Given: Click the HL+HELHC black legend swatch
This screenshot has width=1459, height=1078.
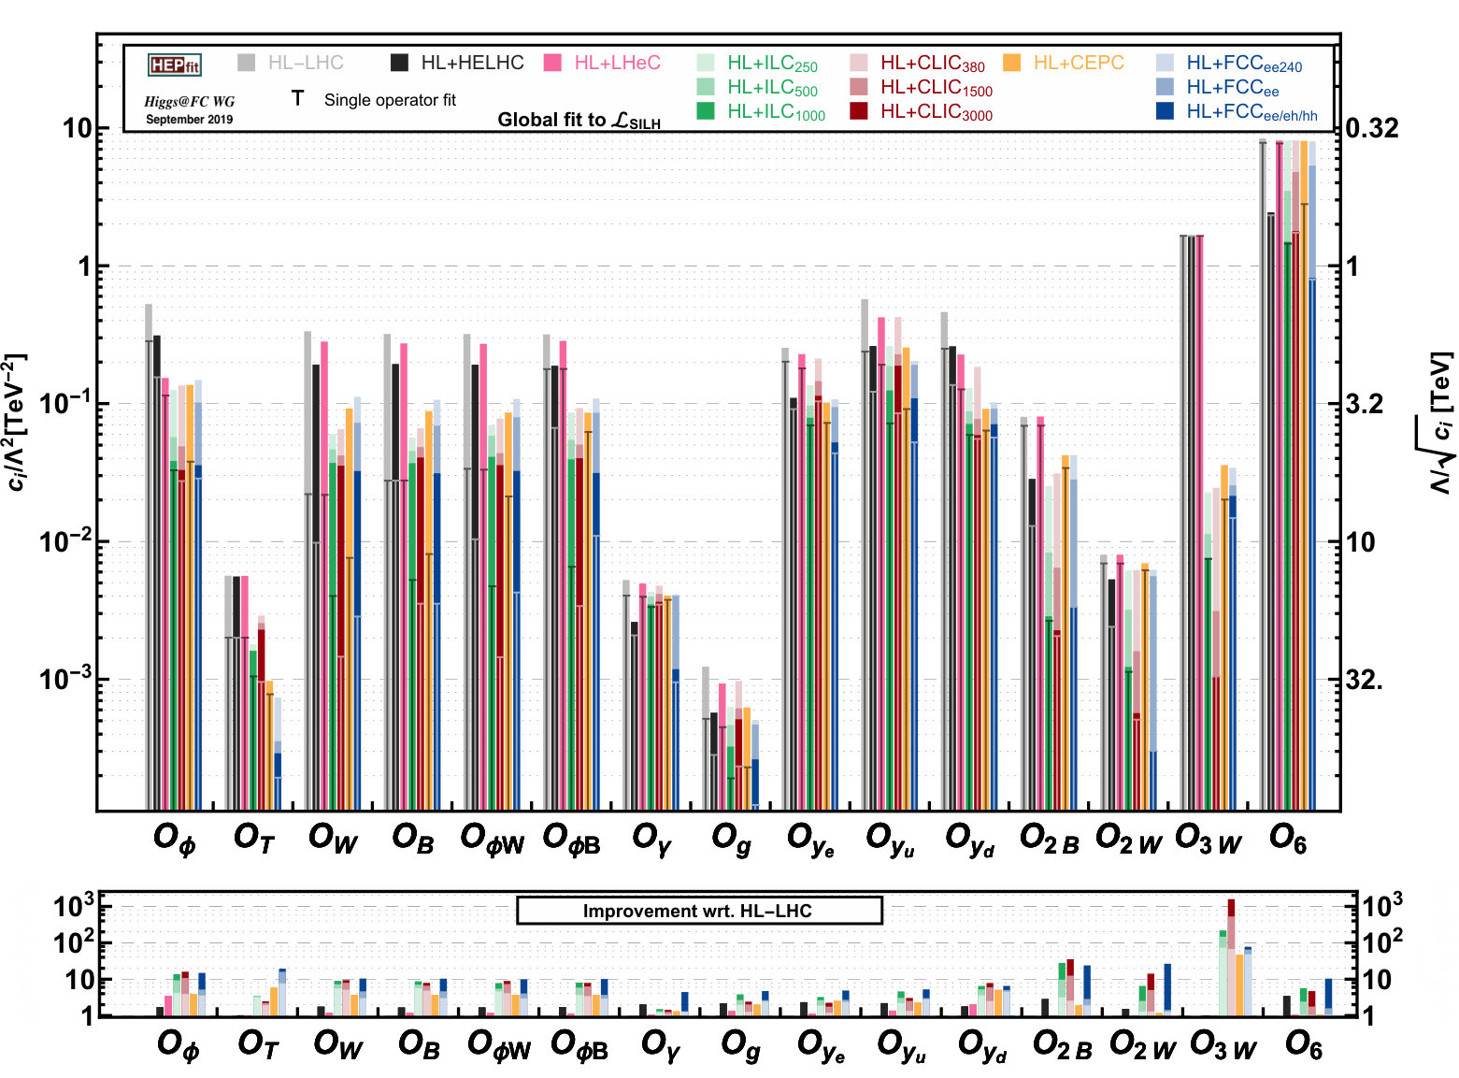Looking at the screenshot, I should [x=400, y=63].
